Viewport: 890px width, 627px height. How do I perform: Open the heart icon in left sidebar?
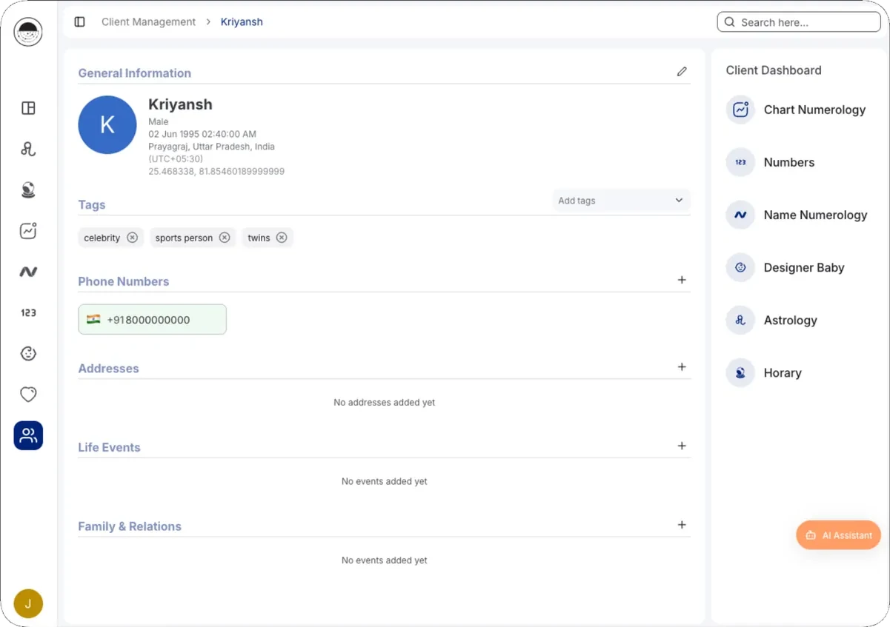(28, 395)
